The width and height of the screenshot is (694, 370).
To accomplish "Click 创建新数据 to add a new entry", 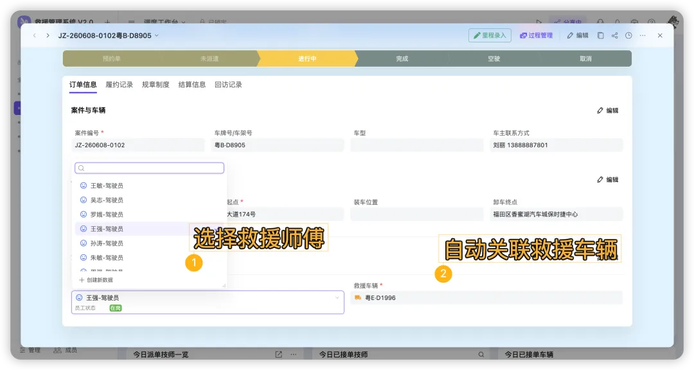I will (x=96, y=280).
